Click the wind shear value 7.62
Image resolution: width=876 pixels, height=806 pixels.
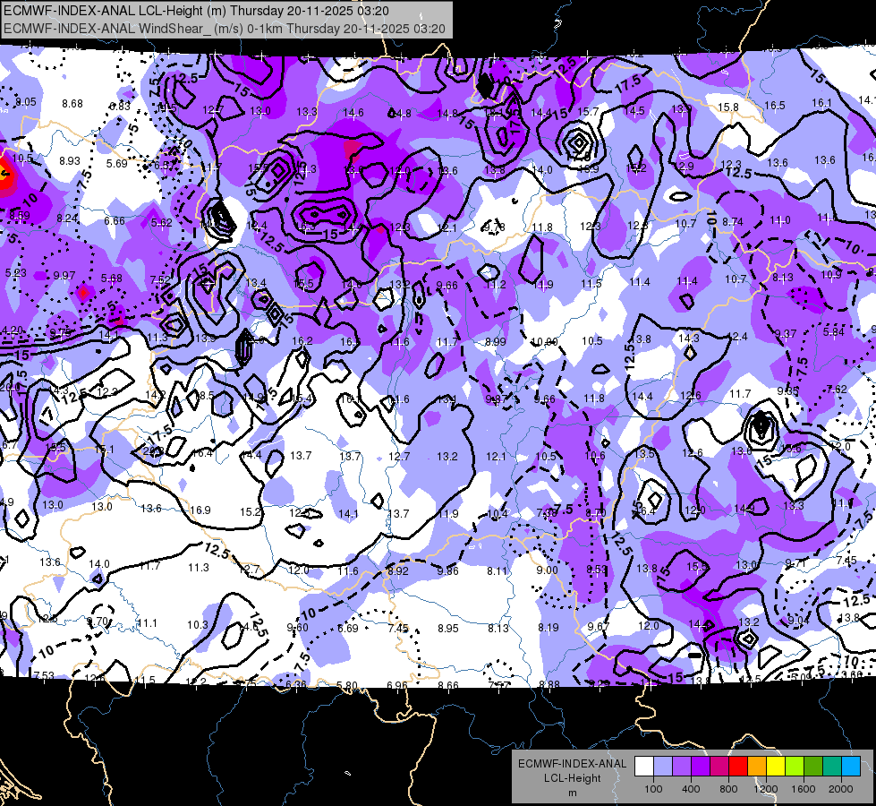point(837,390)
